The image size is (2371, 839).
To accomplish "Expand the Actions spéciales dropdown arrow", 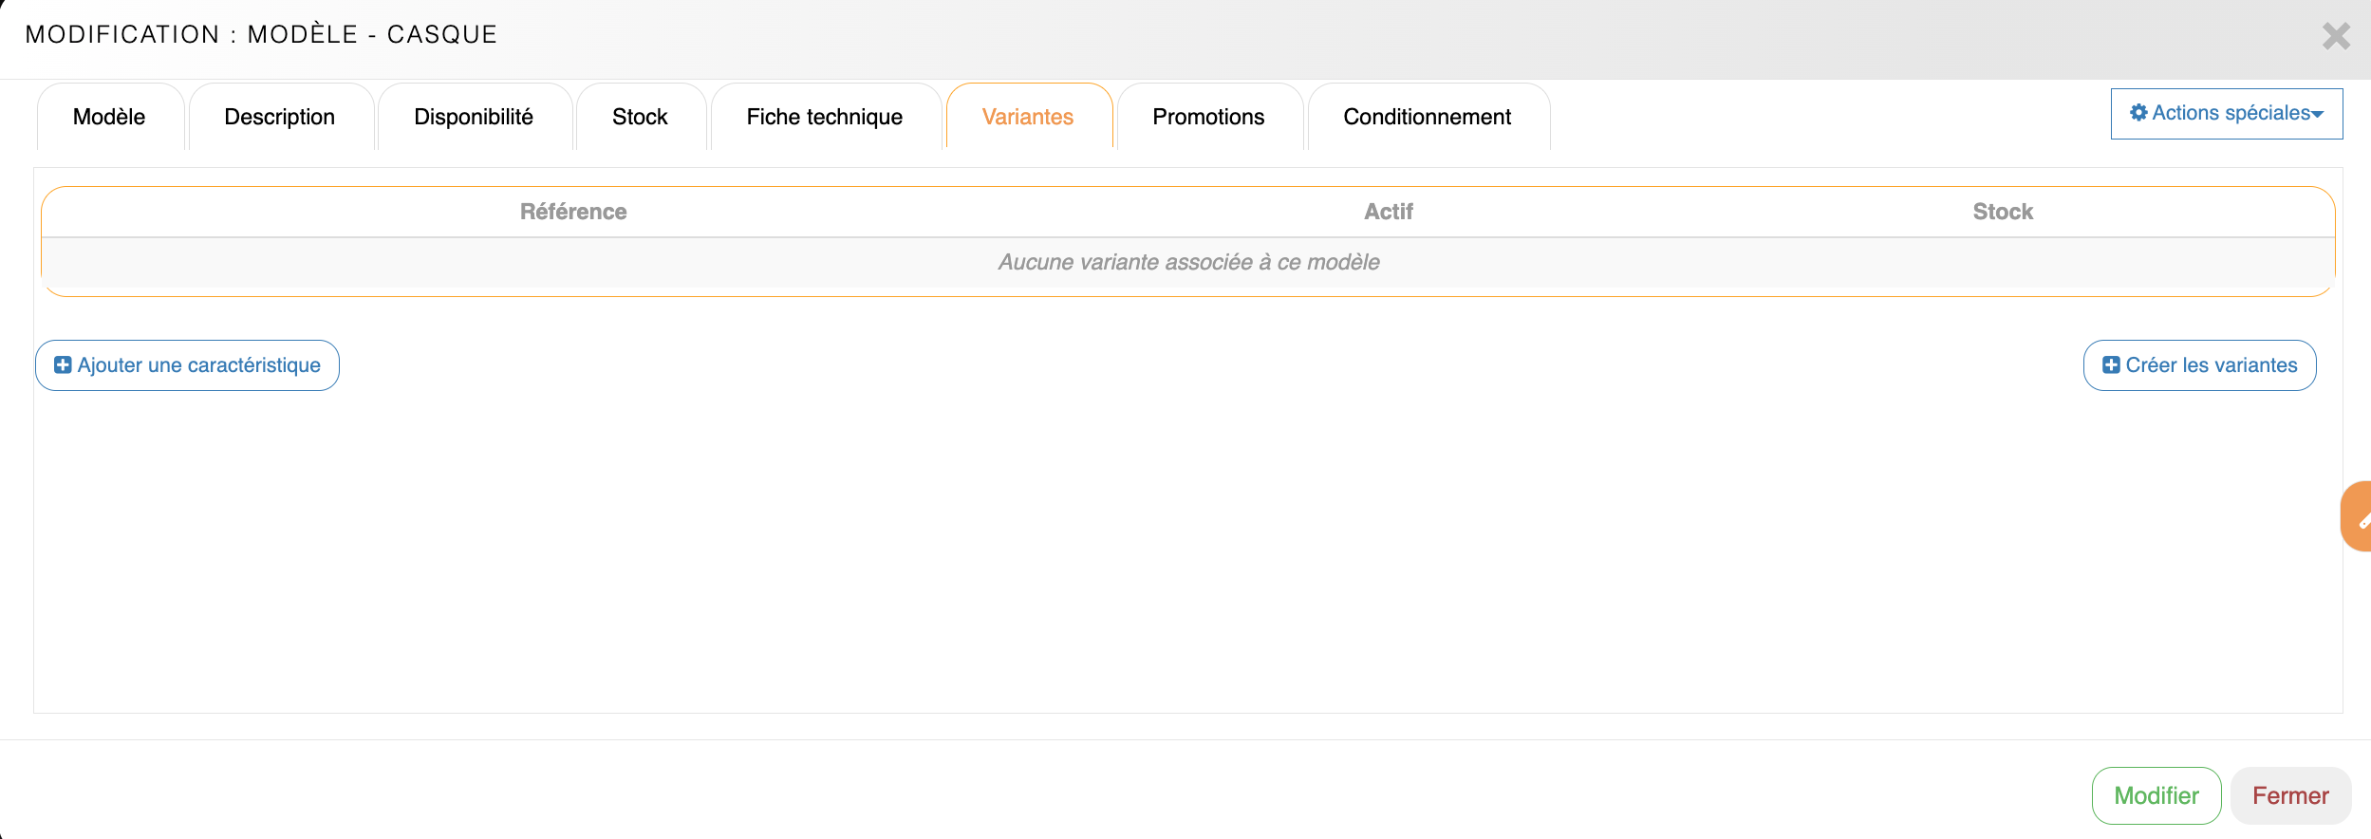I will click(2318, 114).
